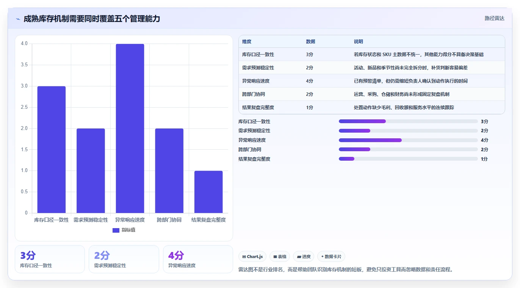The height and width of the screenshot is (288, 520).
Task: Click the 异常响应速度 bar in chart
Action: pos(130,128)
